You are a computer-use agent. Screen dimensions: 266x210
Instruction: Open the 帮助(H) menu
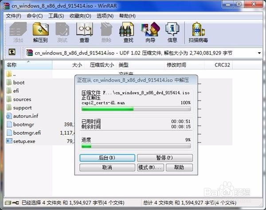tap(127, 16)
